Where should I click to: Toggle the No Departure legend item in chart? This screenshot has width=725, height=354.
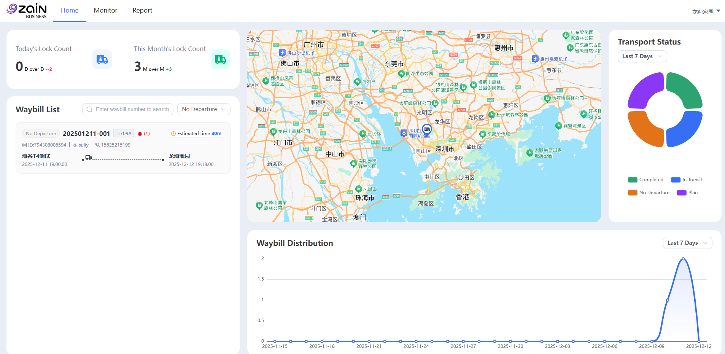point(649,193)
